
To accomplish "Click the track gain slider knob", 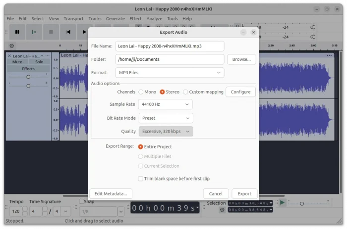I will point(28,77).
